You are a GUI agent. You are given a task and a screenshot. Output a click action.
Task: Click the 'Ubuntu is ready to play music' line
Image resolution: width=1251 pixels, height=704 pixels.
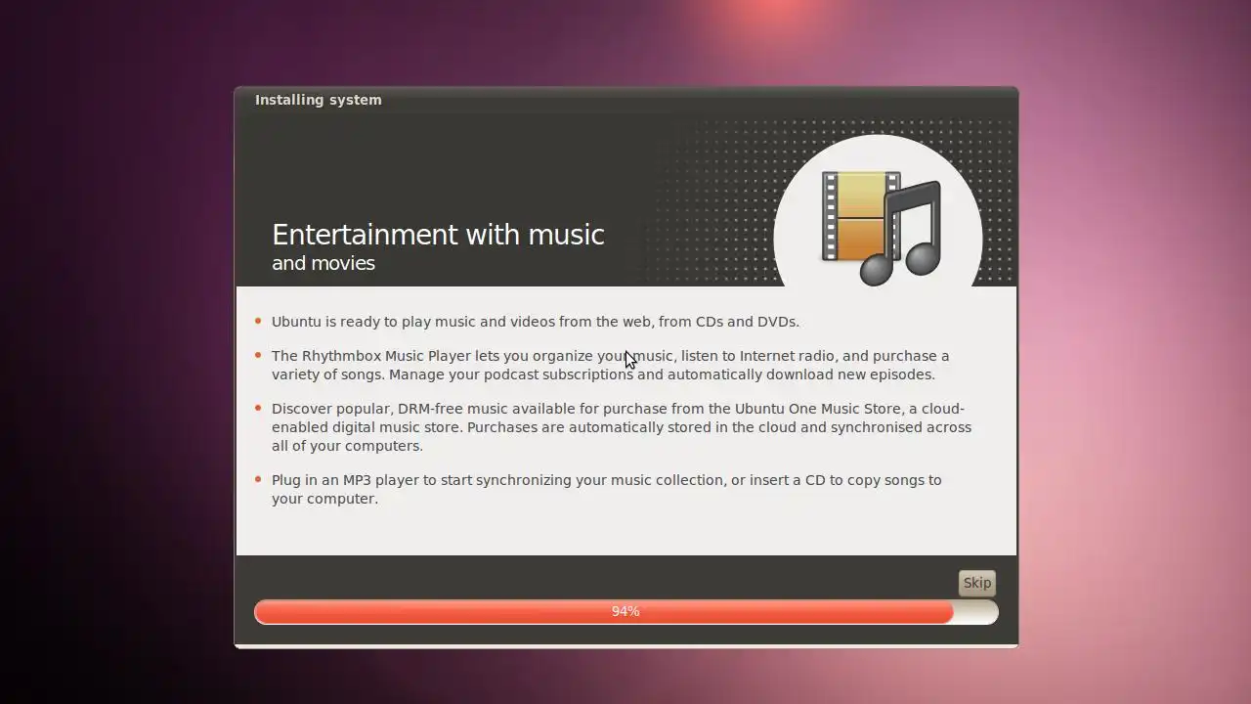[536, 322]
